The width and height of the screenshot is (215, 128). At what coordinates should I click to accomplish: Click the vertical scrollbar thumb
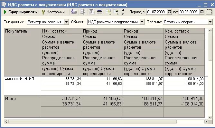pos(210,46)
